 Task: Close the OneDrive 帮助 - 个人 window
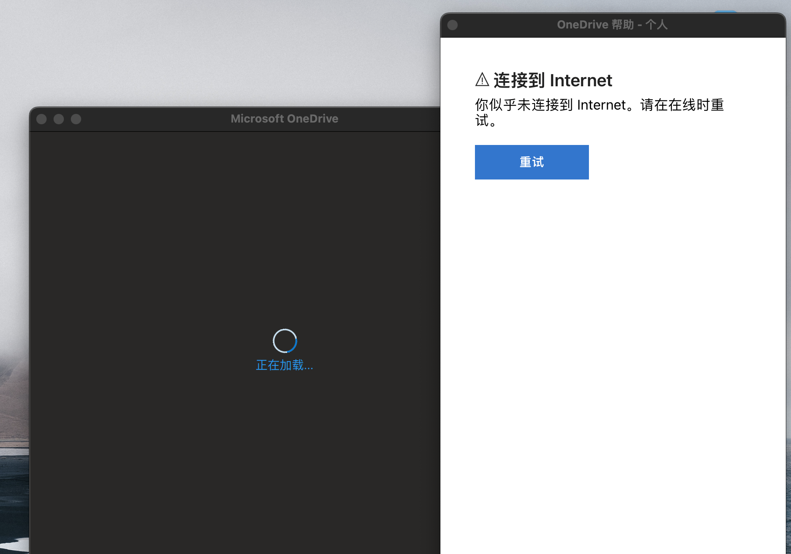coord(452,25)
